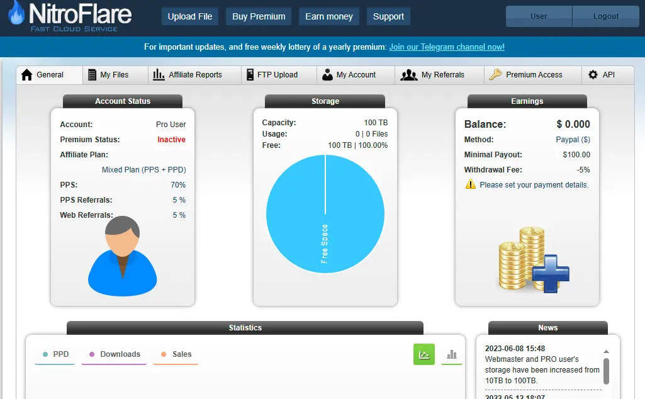Open the General tab

[x=49, y=75]
